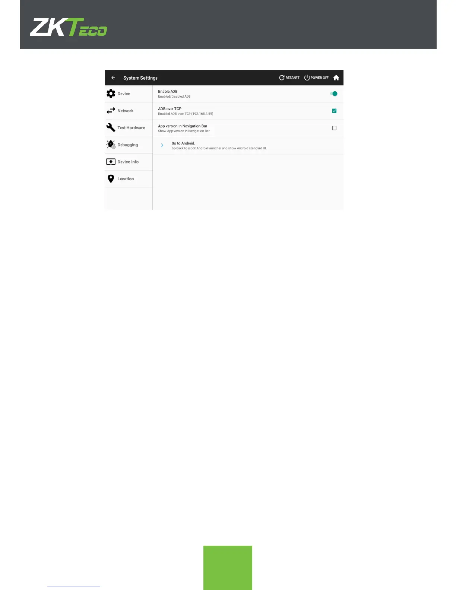Select the Network arrows icon
This screenshot has width=456, height=590.
pos(111,111)
